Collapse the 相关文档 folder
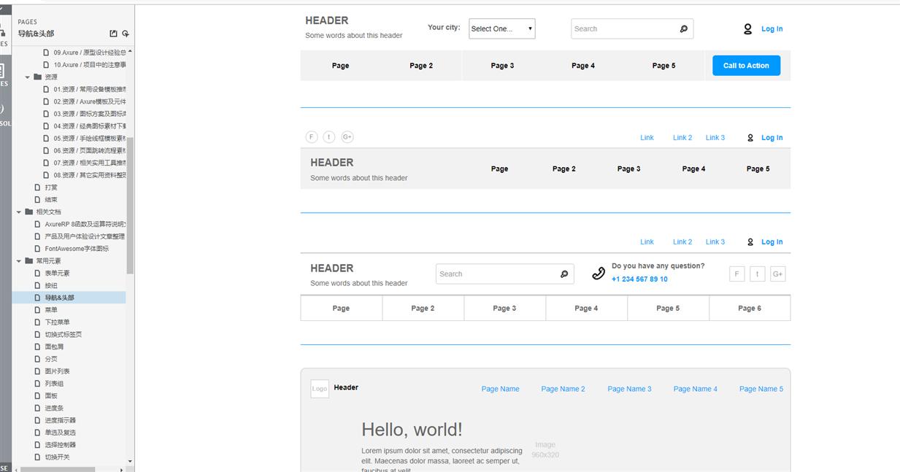900x472 pixels. click(20, 212)
